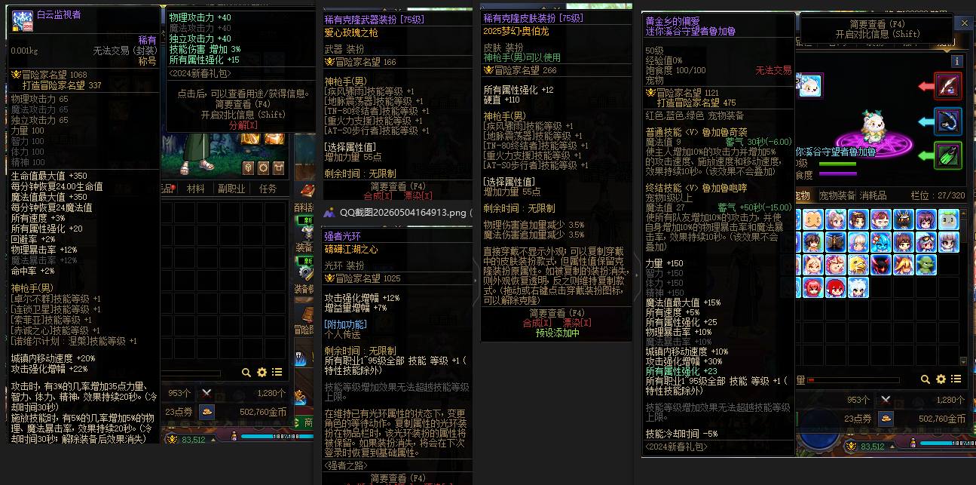This screenshot has width=976, height=485.
Task: Expand the small arrow next to left 83,512
Action: click(213, 438)
